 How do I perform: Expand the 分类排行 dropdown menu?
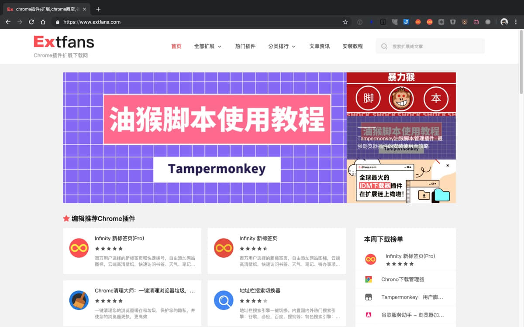click(282, 46)
